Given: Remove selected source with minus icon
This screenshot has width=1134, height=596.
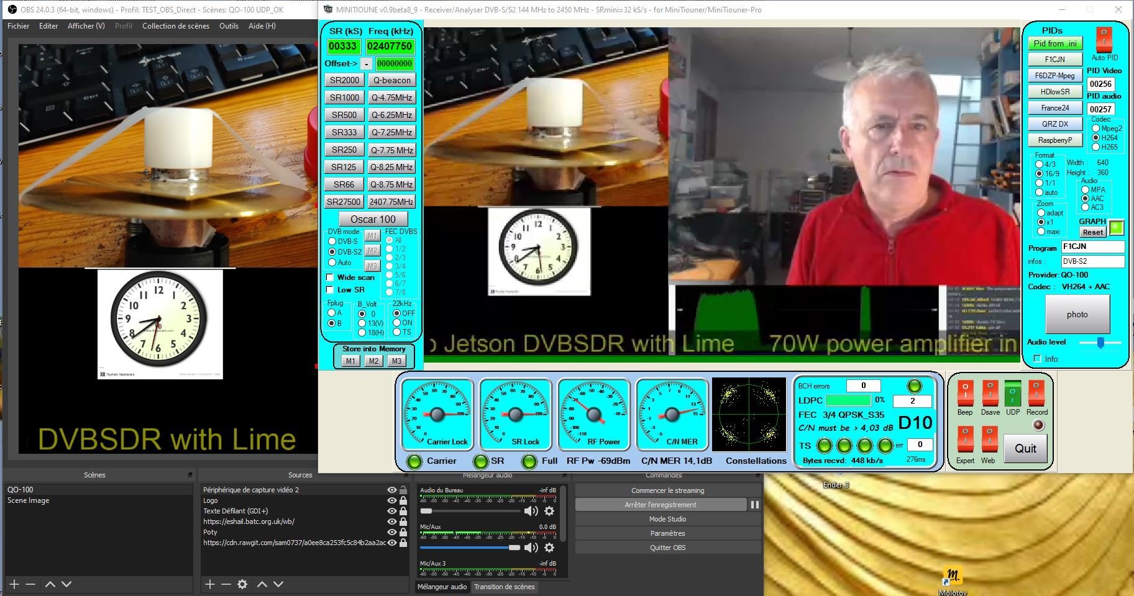Looking at the screenshot, I should coord(226,584).
